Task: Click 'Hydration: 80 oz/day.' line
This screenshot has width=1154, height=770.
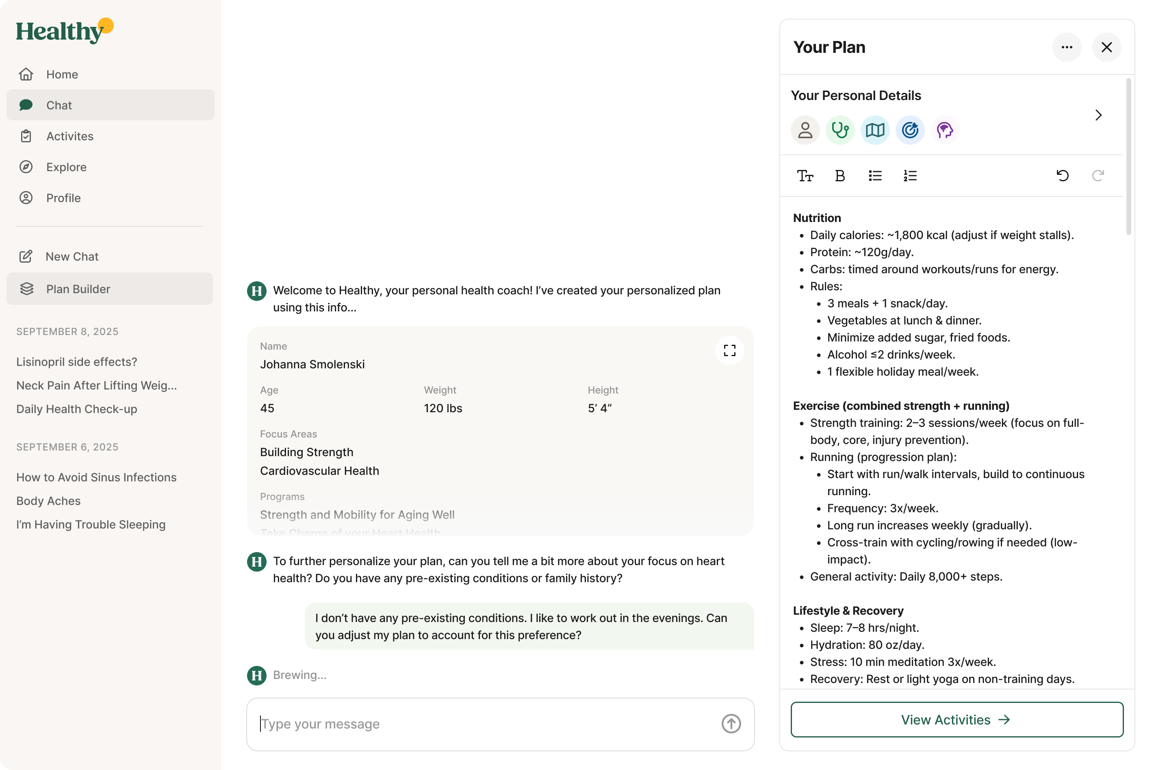Action: point(868,645)
